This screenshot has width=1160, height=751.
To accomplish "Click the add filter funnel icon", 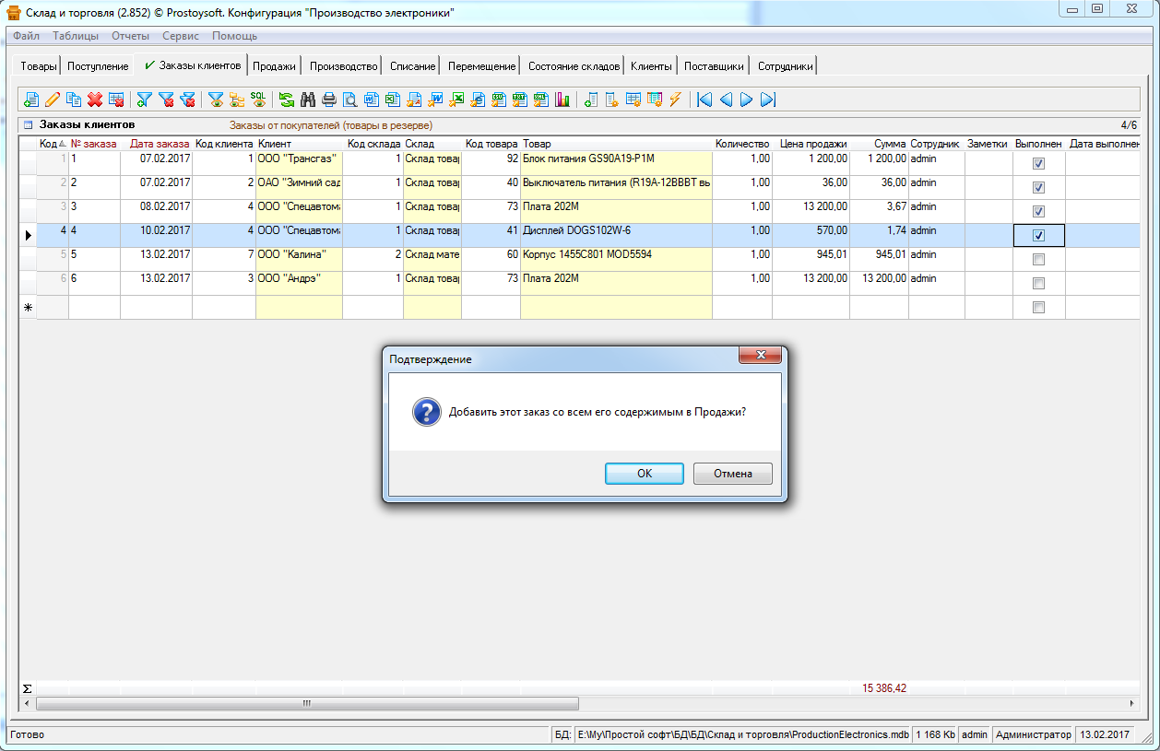I will 145,100.
